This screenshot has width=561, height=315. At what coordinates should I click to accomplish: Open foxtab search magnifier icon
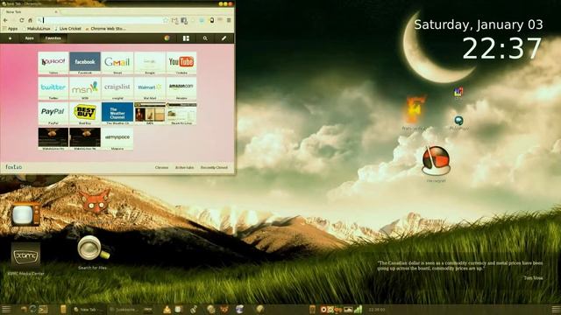coord(205,38)
